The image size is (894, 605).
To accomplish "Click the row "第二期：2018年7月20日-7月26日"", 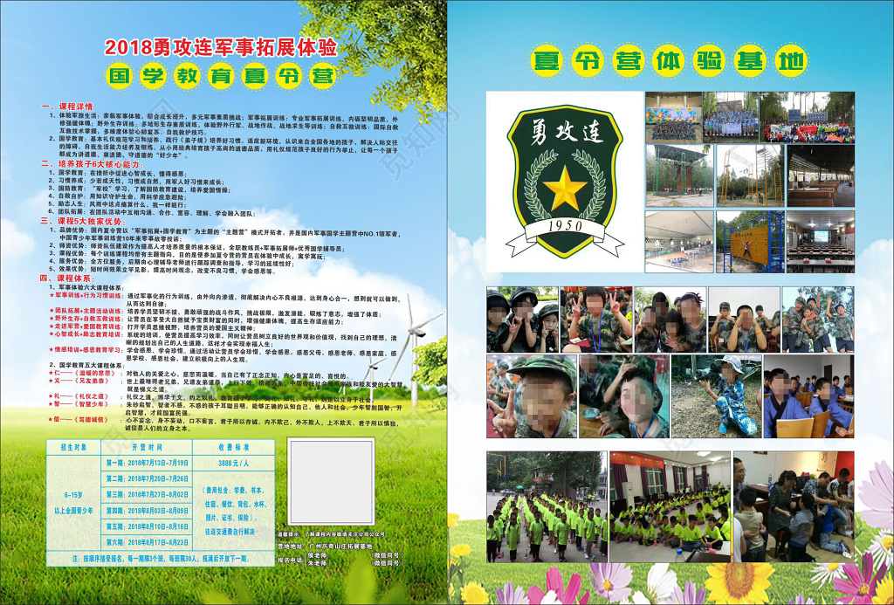I will tap(147, 478).
